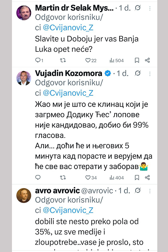Like Vujadin Kozomora's tweet with 34 likes
Image resolution: width=168 pixels, height=252 pixels.
[88, 177]
